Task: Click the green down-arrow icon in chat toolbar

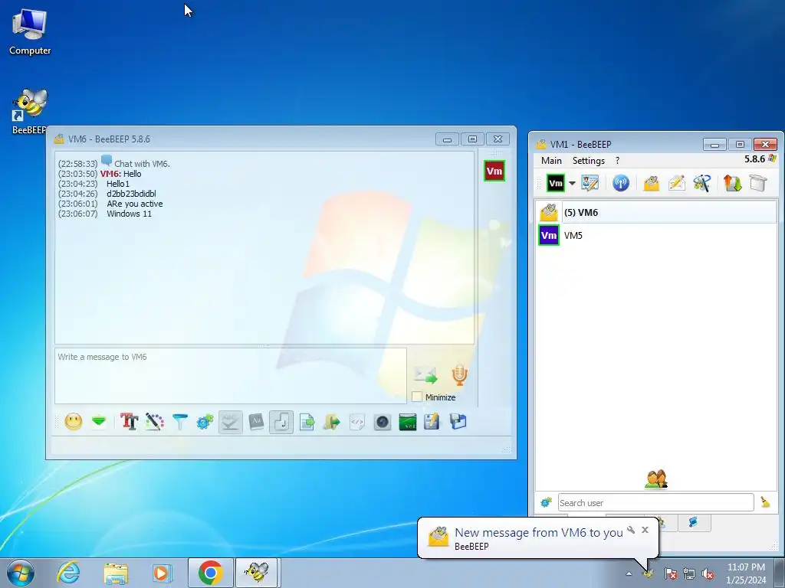Action: [x=99, y=422]
